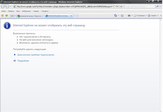Click text 'На веб-узле возникли неполадки.'
The height and width of the screenshot is (112, 163).
(36, 40)
